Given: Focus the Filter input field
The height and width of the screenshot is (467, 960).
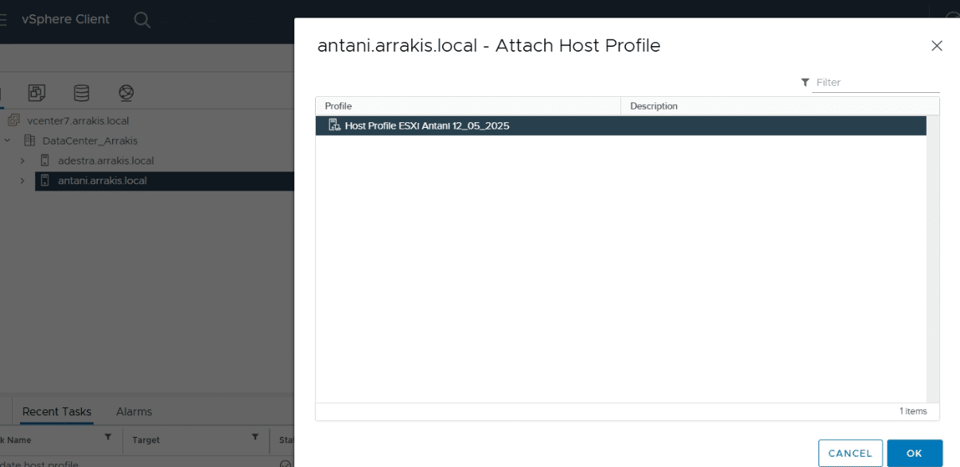Looking at the screenshot, I should pyautogui.click(x=876, y=83).
